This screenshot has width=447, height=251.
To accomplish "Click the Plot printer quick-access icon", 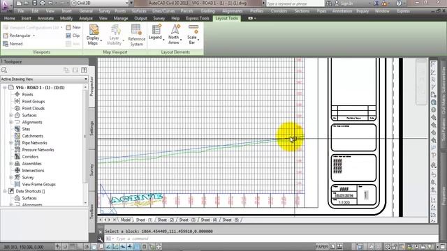I will click(x=43, y=3).
